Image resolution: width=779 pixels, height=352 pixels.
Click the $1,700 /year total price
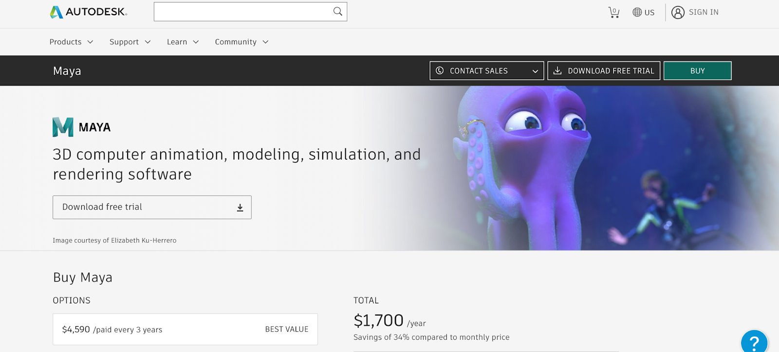389,321
